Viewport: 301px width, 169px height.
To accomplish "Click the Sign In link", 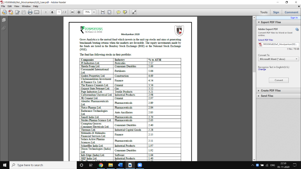I will [294, 18].
